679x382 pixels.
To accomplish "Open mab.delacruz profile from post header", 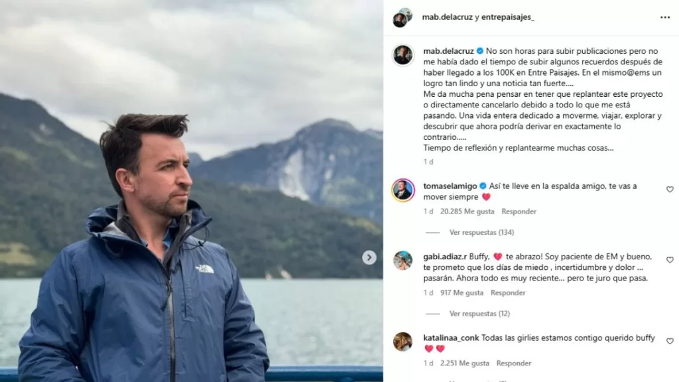I will tap(448, 17).
